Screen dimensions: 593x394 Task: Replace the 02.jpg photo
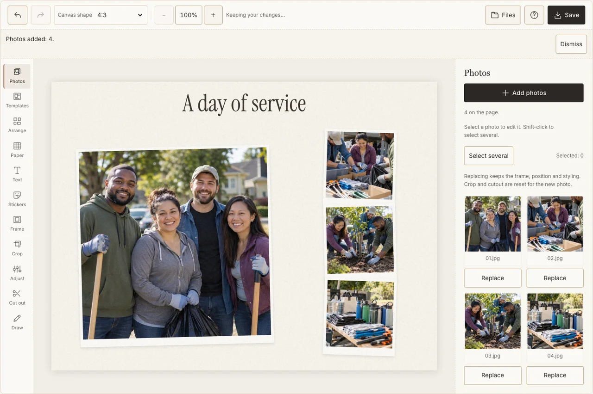coord(555,278)
